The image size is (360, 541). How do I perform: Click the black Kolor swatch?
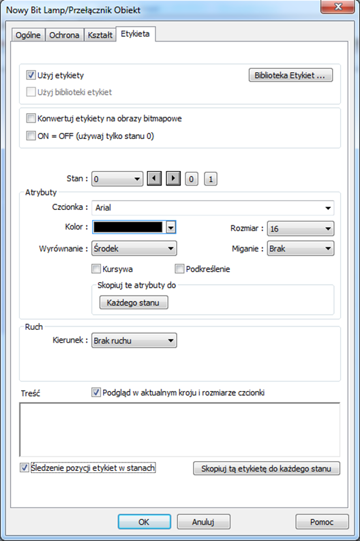128,228
